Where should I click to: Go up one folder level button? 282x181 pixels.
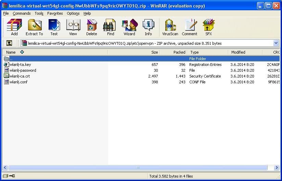pos(9,43)
